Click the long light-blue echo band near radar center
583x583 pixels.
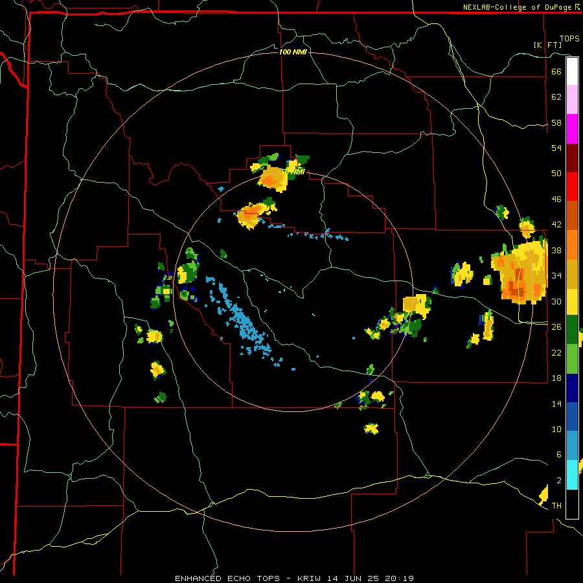[x=244, y=320]
